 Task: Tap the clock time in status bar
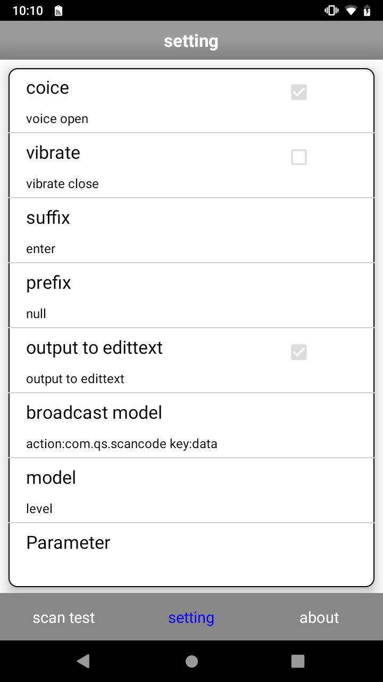click(28, 11)
